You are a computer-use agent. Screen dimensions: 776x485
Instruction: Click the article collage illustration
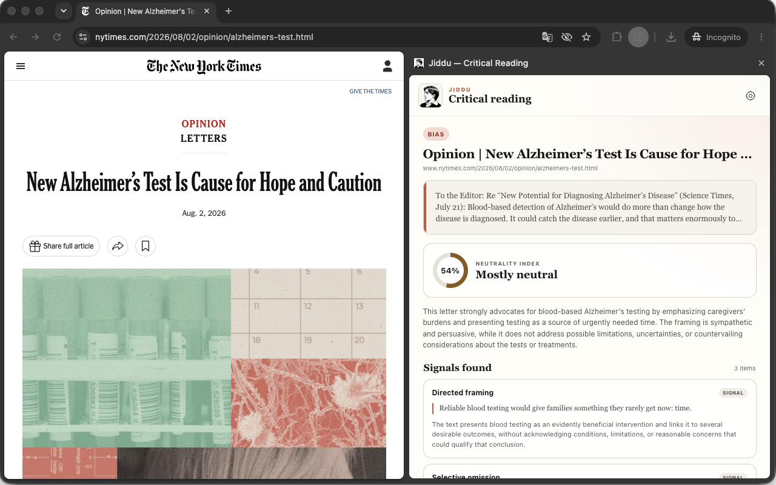point(204,373)
